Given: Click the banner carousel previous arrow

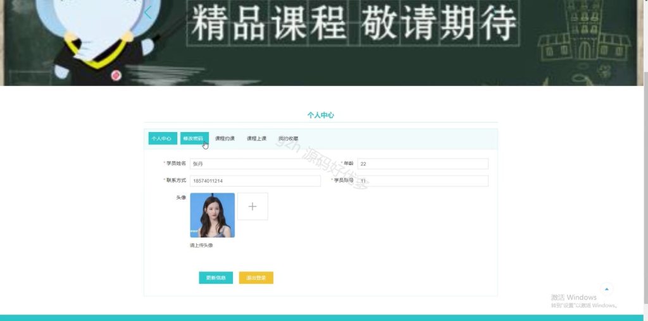Looking at the screenshot, I should (148, 13).
